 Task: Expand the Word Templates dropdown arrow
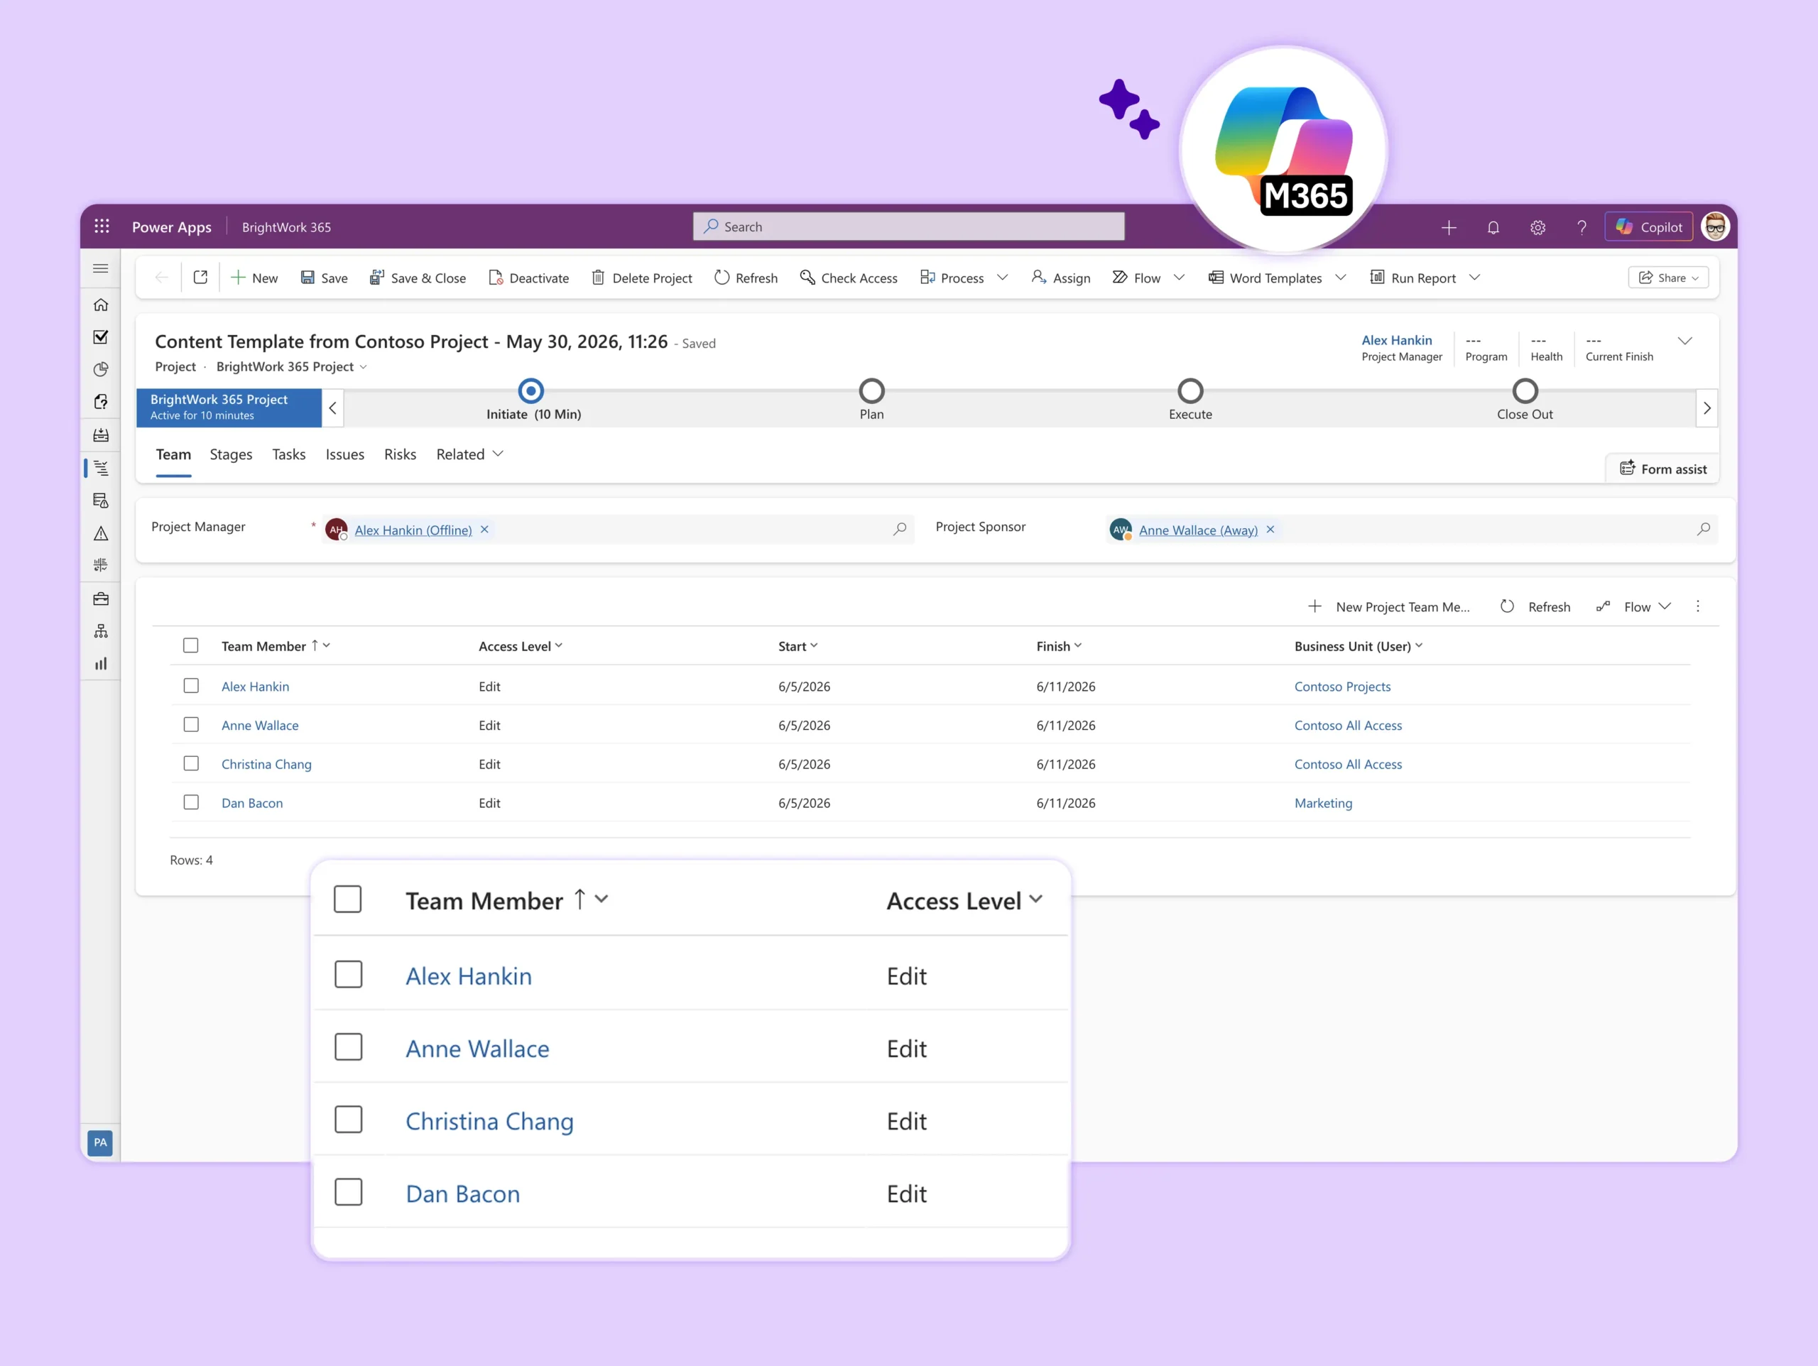point(1341,278)
